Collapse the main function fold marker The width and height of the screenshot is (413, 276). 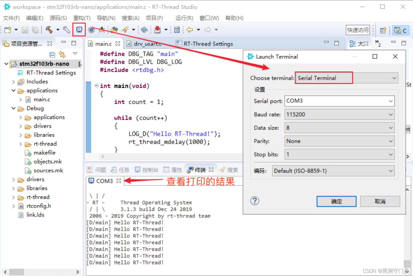tap(97, 86)
